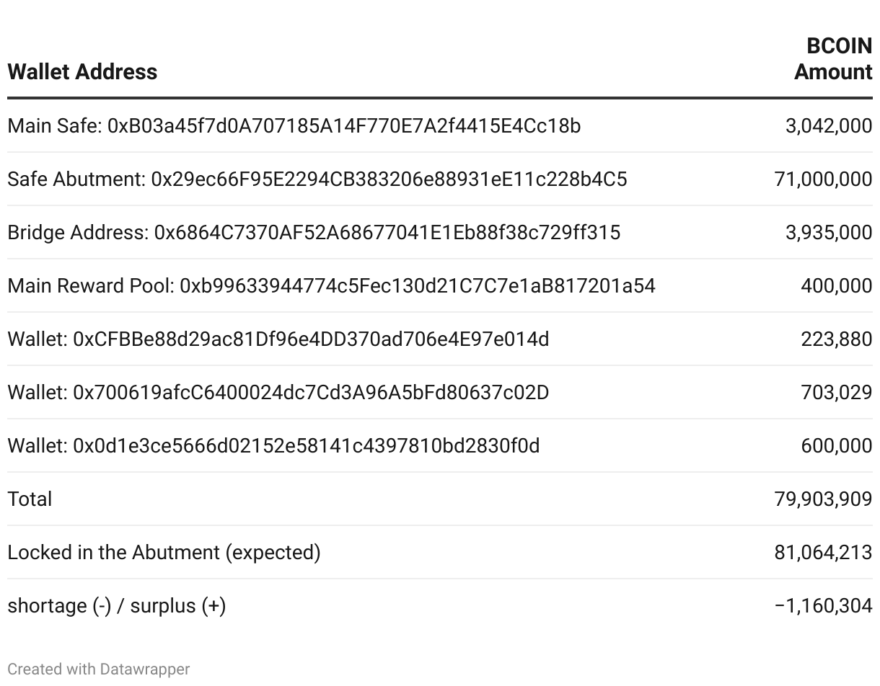This screenshot has height=686, width=880.
Task: Click the 3,042,000 amount value
Action: click(828, 126)
